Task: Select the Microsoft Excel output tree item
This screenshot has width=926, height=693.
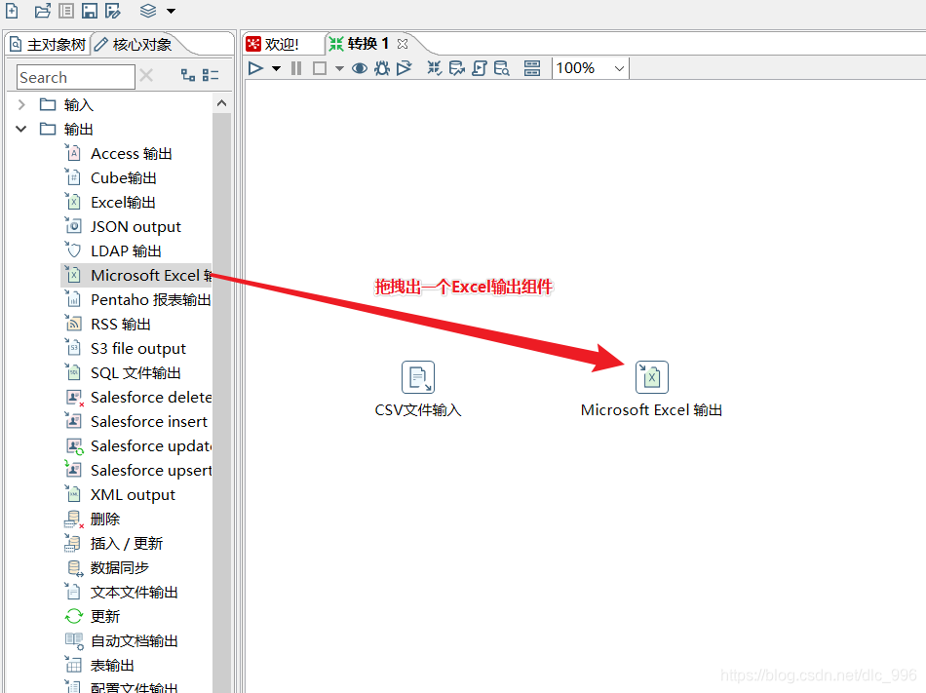Action: point(137,275)
